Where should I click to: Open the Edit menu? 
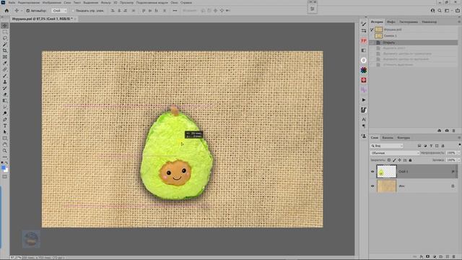click(29, 3)
